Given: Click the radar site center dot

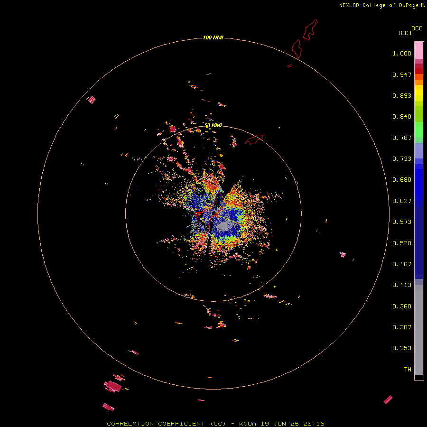Looking at the screenshot, I should [214, 213].
